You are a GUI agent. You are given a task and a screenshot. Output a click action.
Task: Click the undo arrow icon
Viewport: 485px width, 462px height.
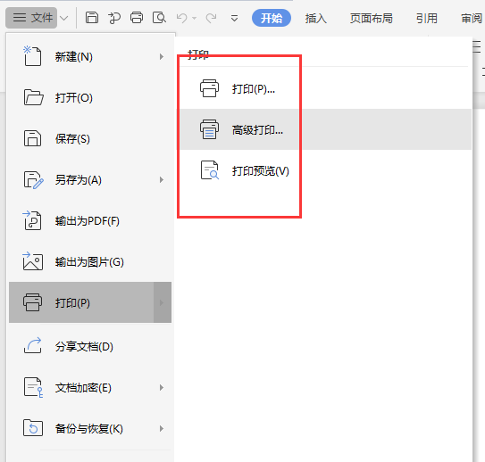(182, 18)
